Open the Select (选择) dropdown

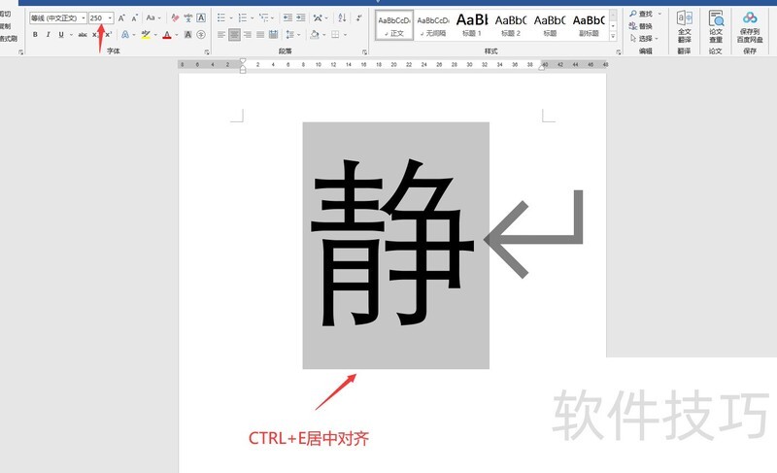(x=644, y=38)
